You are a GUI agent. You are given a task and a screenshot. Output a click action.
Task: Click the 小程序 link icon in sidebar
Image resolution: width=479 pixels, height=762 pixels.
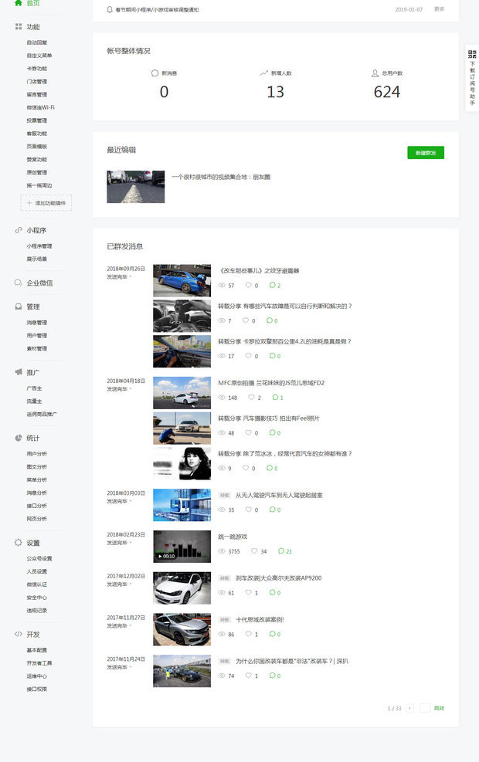pyautogui.click(x=18, y=230)
